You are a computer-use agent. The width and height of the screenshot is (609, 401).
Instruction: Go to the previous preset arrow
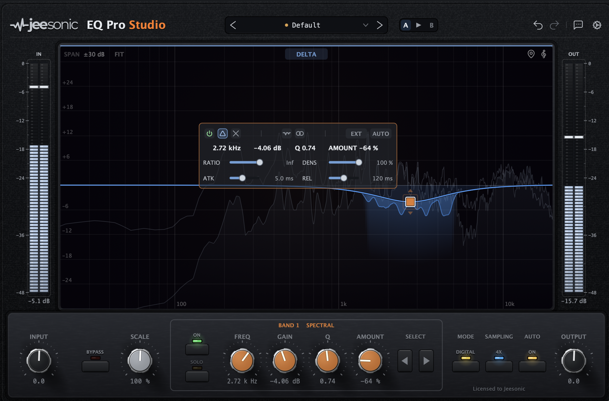pos(233,25)
